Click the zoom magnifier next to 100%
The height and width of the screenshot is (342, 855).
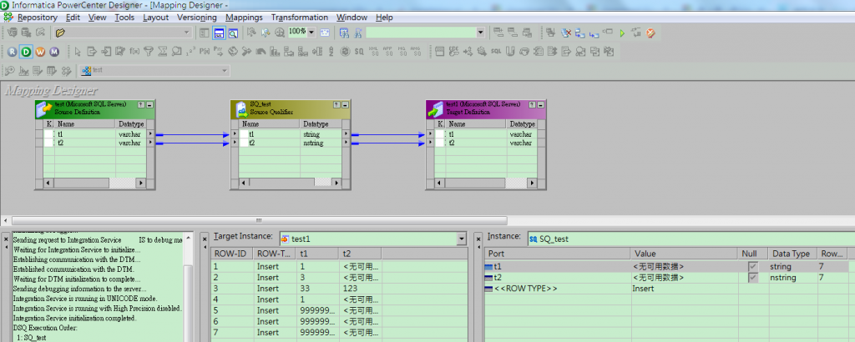point(279,33)
